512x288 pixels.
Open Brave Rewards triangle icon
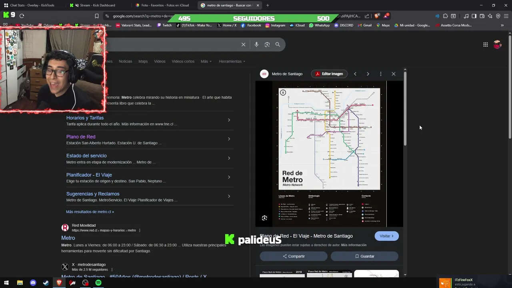tap(386, 16)
